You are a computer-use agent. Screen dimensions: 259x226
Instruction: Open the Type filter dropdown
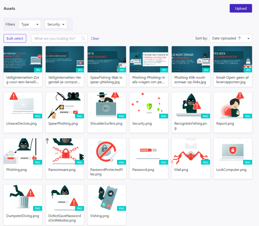coord(30,24)
